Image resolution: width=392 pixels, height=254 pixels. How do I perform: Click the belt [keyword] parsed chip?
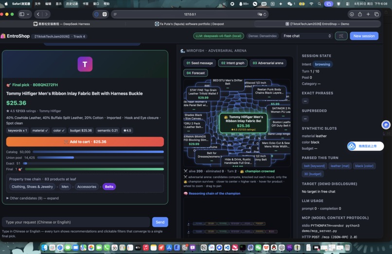click(x=314, y=166)
